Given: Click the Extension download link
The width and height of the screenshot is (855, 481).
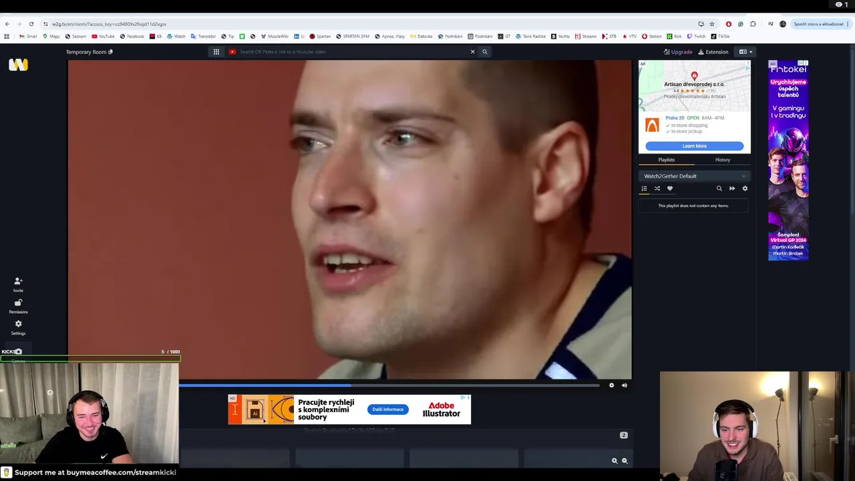Looking at the screenshot, I should 713,51.
